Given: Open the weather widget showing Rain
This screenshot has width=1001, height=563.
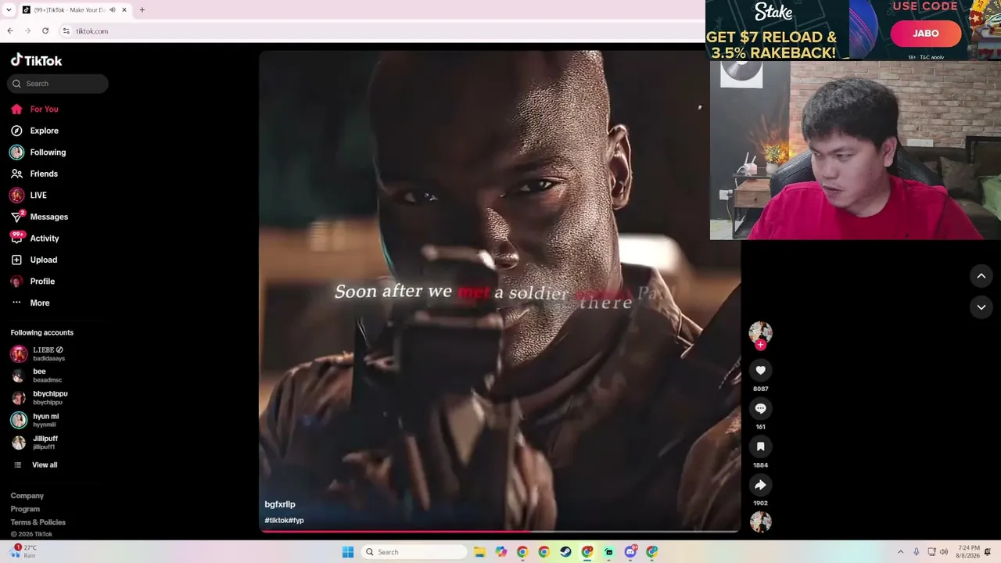Looking at the screenshot, I should pyautogui.click(x=23, y=551).
